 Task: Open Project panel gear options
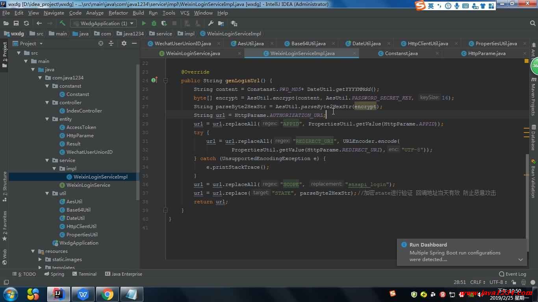point(124,44)
